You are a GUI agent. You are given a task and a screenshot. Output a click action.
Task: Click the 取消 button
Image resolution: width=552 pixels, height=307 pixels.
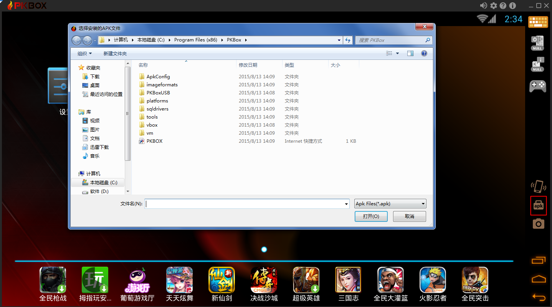(x=410, y=216)
